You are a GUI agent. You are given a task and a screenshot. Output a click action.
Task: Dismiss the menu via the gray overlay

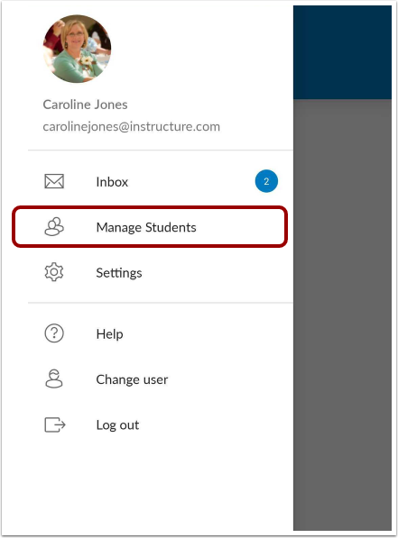pyautogui.click(x=342, y=315)
